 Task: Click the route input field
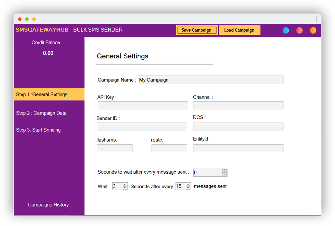point(169,148)
